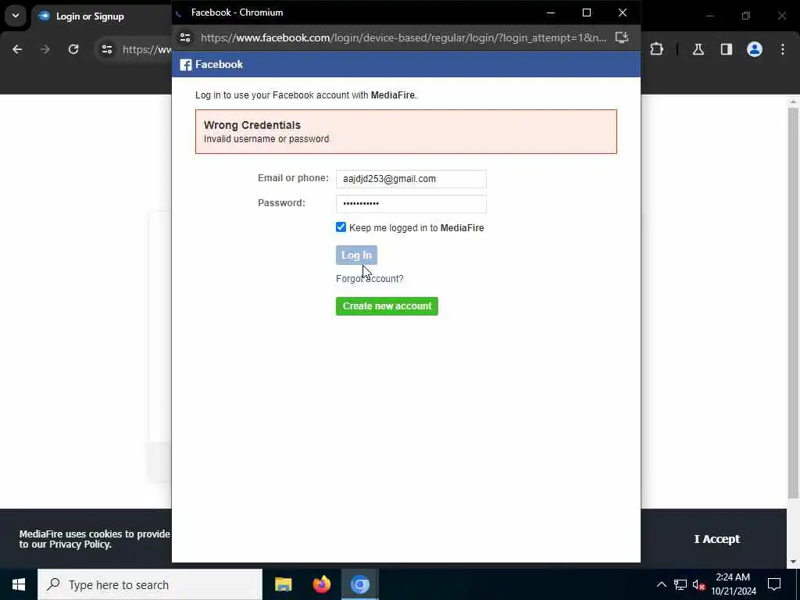Click the Facebook logo in blue header
Screen dimensions: 800x600
pos(186,65)
